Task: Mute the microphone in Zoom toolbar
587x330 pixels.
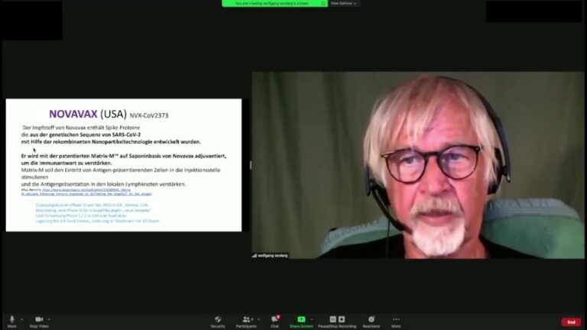Action: click(12, 321)
